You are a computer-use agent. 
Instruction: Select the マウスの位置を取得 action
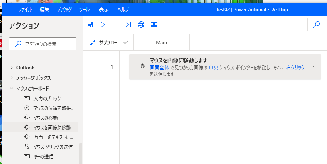(54, 108)
